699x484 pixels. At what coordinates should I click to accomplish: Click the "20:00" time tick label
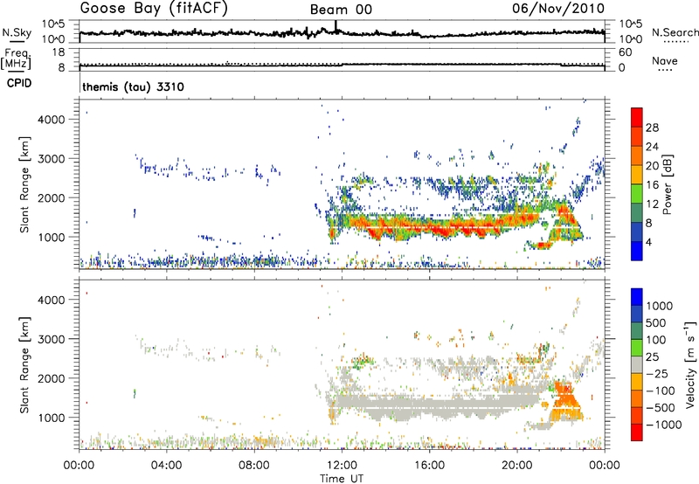tap(517, 466)
